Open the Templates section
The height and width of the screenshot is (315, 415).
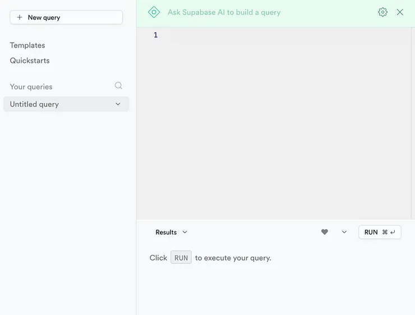click(27, 45)
